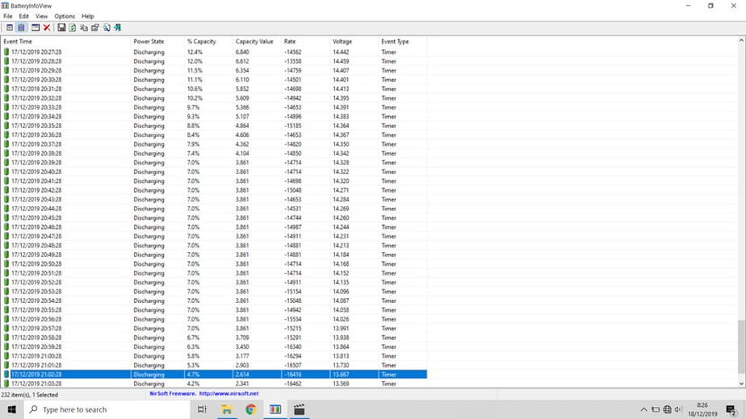This screenshot has height=419, width=746.
Task: Click the Refresh toolbar icon
Action: (x=73, y=27)
